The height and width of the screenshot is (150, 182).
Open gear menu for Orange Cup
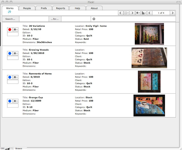point(16,101)
